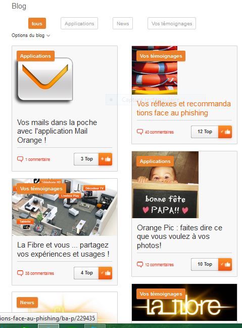
Task: Click thumbs-up icon on Mail Orange post
Action: pyautogui.click(x=106, y=159)
